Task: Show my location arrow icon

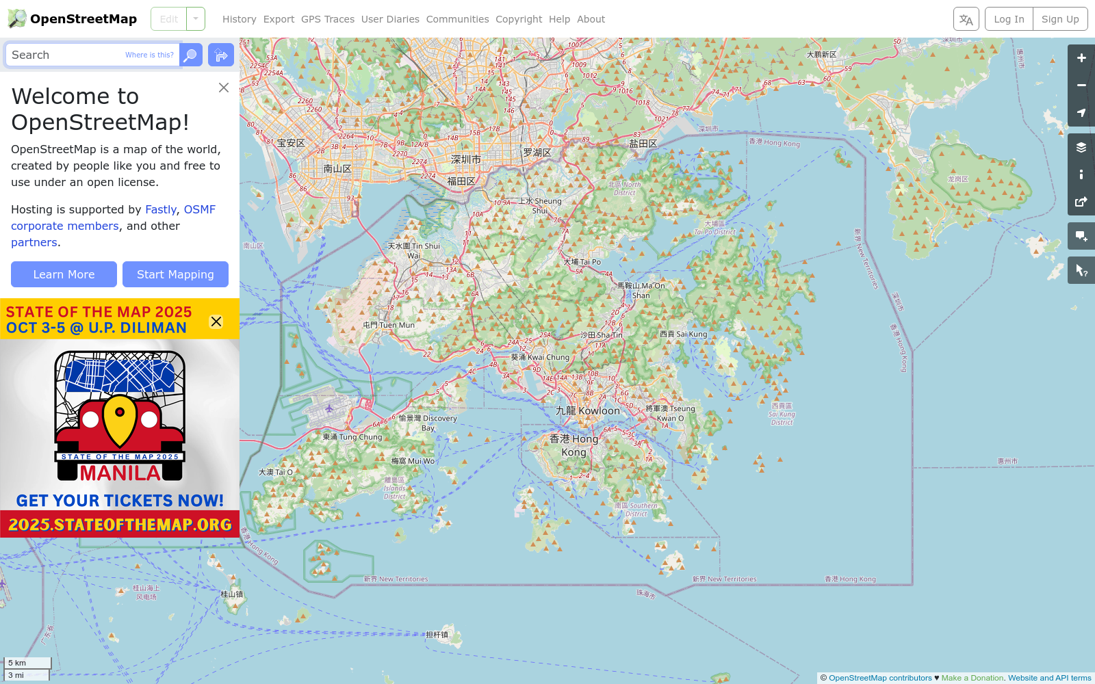Action: (x=1081, y=113)
